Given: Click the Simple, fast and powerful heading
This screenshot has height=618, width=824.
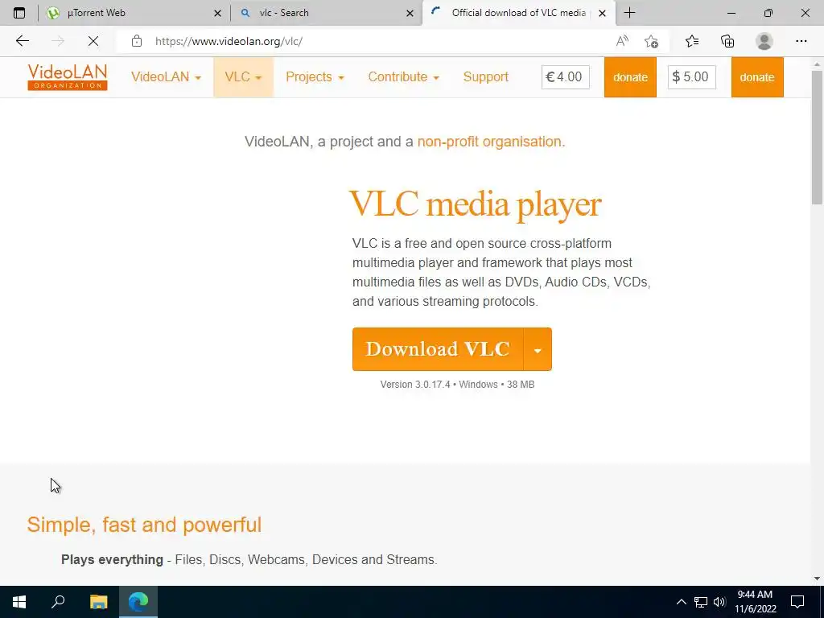Looking at the screenshot, I should pyautogui.click(x=144, y=525).
